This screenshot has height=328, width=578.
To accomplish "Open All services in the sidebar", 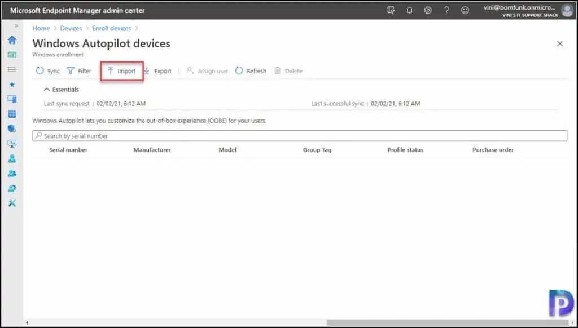I will (x=12, y=69).
